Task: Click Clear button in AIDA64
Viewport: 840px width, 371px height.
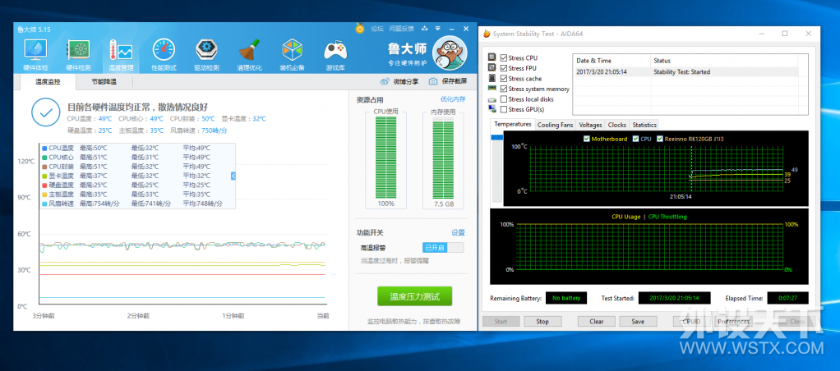Action: click(x=596, y=322)
